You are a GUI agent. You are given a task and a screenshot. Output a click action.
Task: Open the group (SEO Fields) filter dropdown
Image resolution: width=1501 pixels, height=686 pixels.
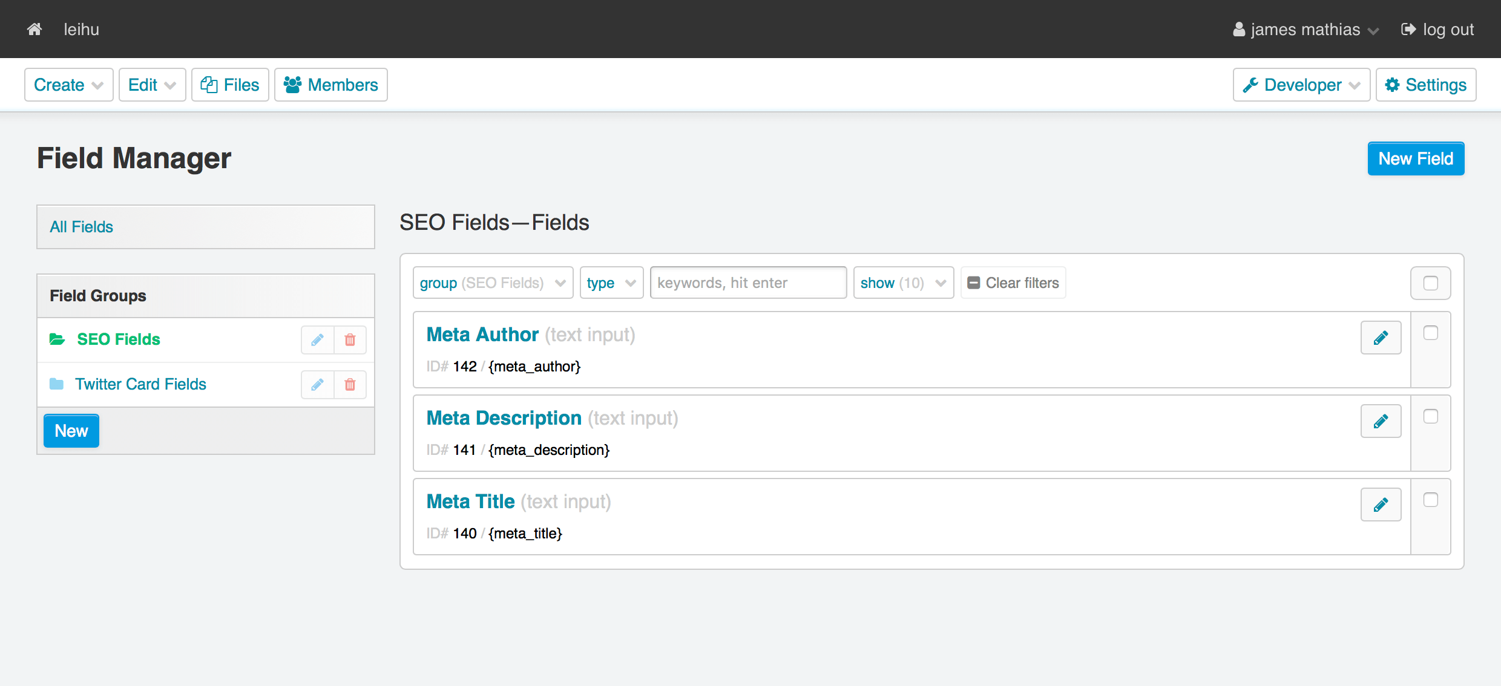493,283
